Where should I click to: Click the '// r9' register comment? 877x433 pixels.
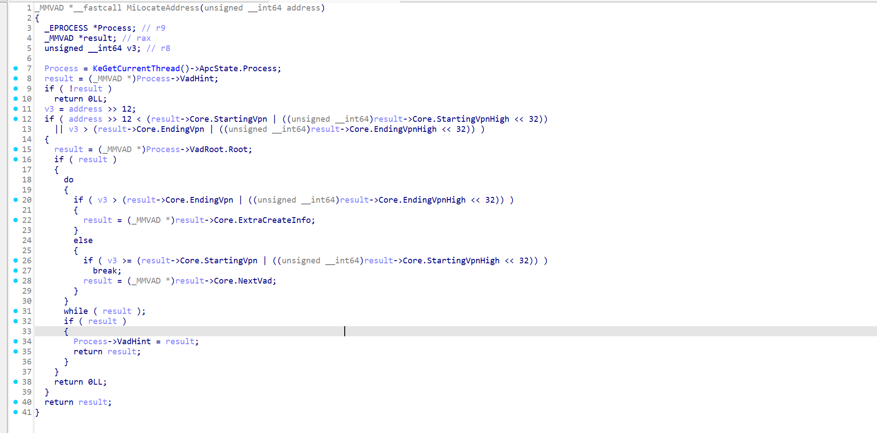154,28
